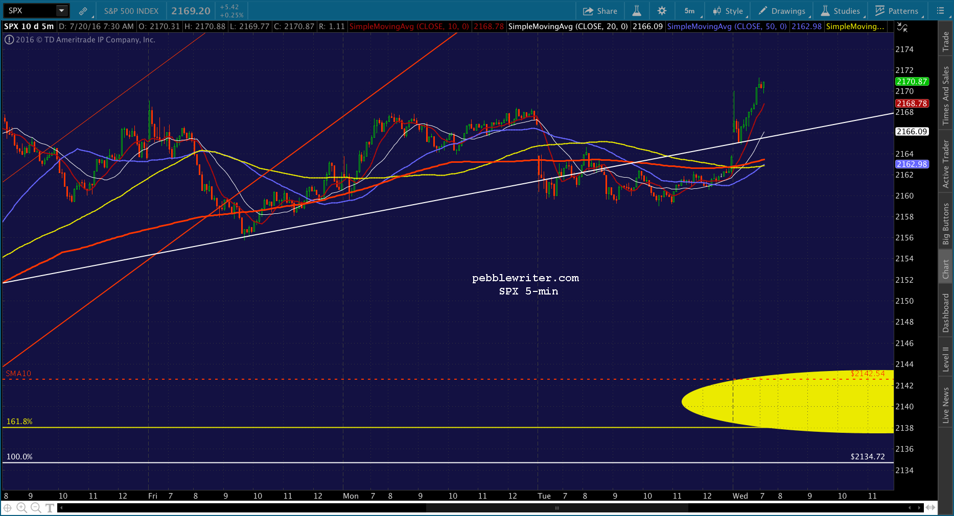Toggle the chart expansion arrows icon
This screenshot has height=516, width=954.
(902, 28)
